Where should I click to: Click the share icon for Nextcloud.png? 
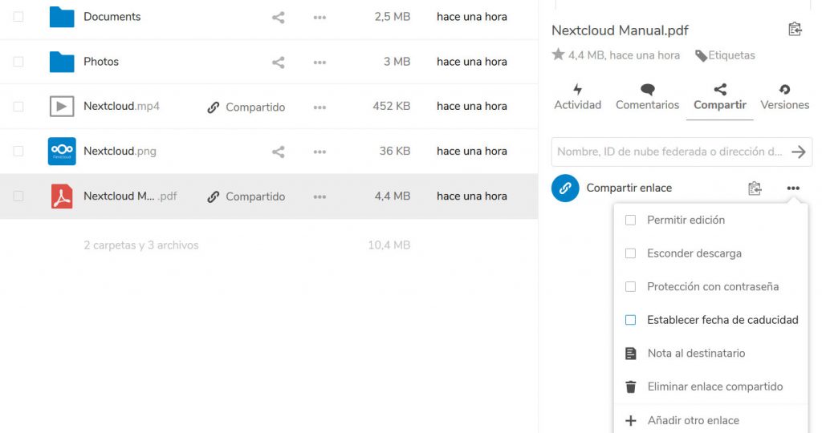278,152
